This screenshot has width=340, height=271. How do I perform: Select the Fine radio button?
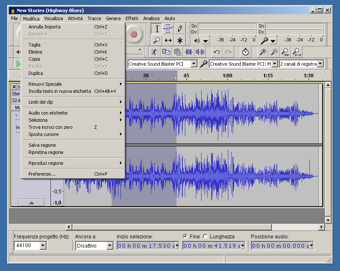185,236
